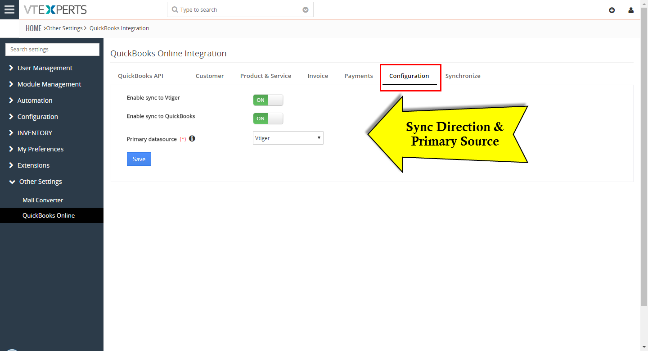Click the VTExperts logo
The image size is (648, 351).
[55, 9]
